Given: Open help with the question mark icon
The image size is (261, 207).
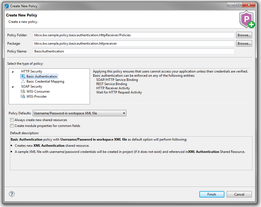Looking at the screenshot, I should click(x=12, y=194).
